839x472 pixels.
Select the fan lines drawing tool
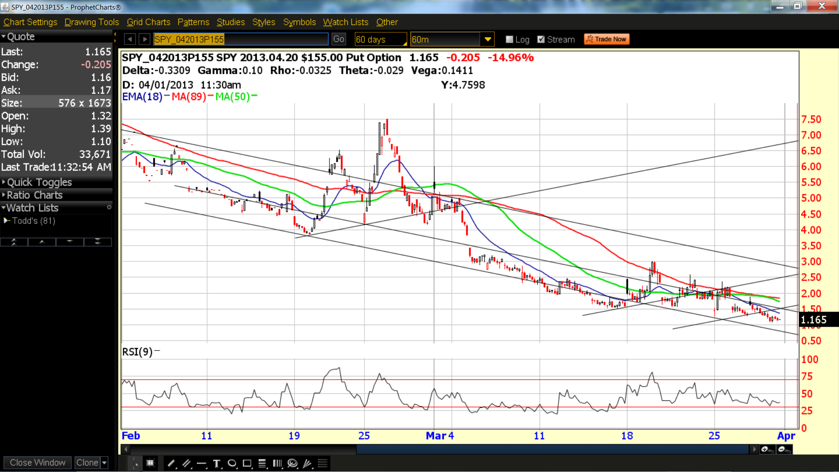(x=308, y=463)
